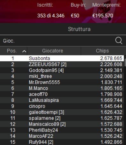Screen dimensions: 126x145
Task: Choose the miki_three row
Action: 62,76
